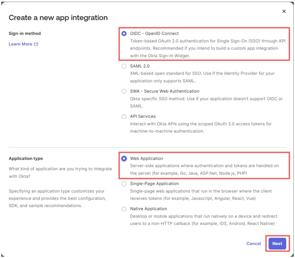Click the XML-based open standard description text
Image resolution: width=295 pixels, height=258 pixels.
coord(202,77)
